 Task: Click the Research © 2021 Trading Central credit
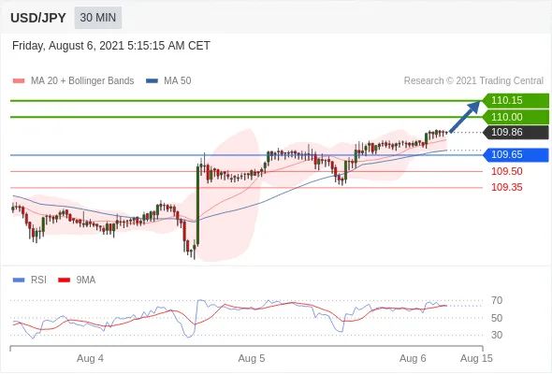pos(473,80)
